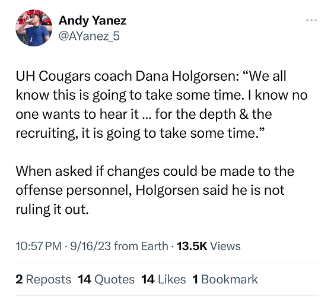334x297 pixels.
Task: Click the 10:57 PM timestamp
Action: (39, 246)
